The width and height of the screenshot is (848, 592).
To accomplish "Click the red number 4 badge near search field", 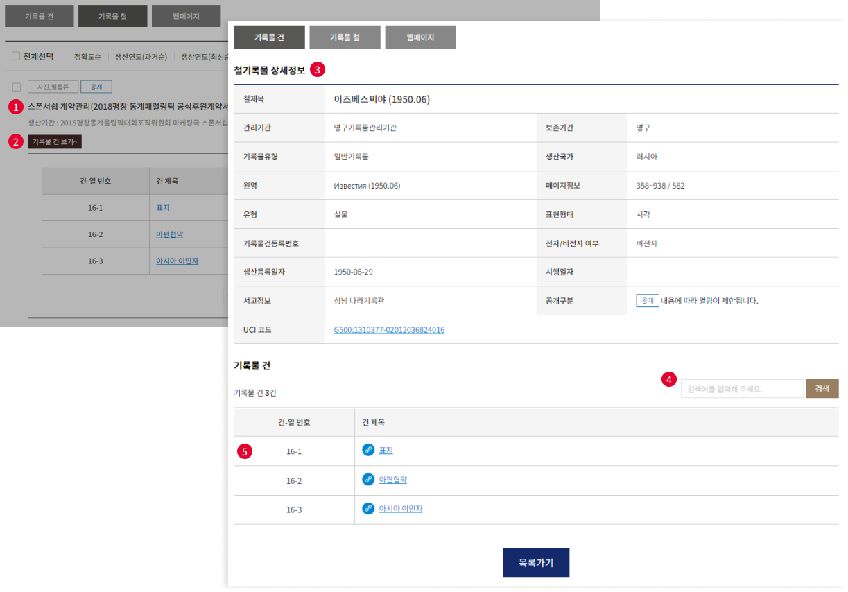I will [668, 379].
